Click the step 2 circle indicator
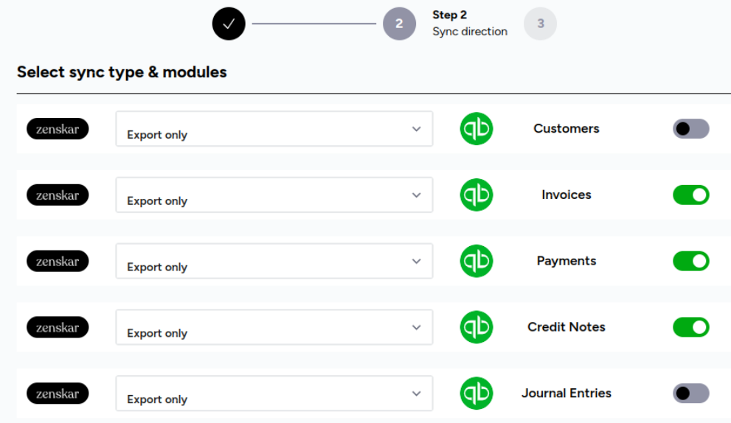The height and width of the screenshot is (423, 731). 399,24
